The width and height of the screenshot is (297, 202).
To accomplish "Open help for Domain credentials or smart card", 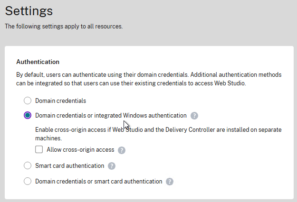I will click(170, 181).
